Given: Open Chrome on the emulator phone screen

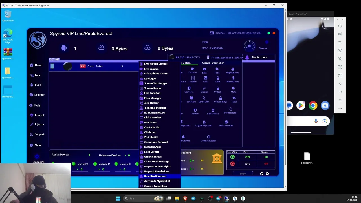Looking at the screenshot, I should 313,105.
